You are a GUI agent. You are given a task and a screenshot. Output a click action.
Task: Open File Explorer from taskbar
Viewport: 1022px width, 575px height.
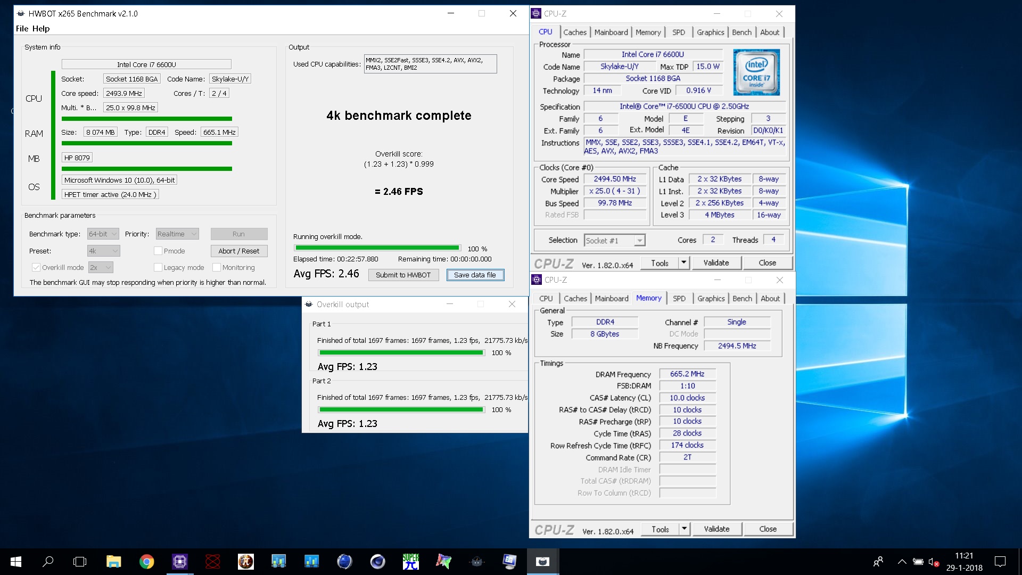coord(113,561)
